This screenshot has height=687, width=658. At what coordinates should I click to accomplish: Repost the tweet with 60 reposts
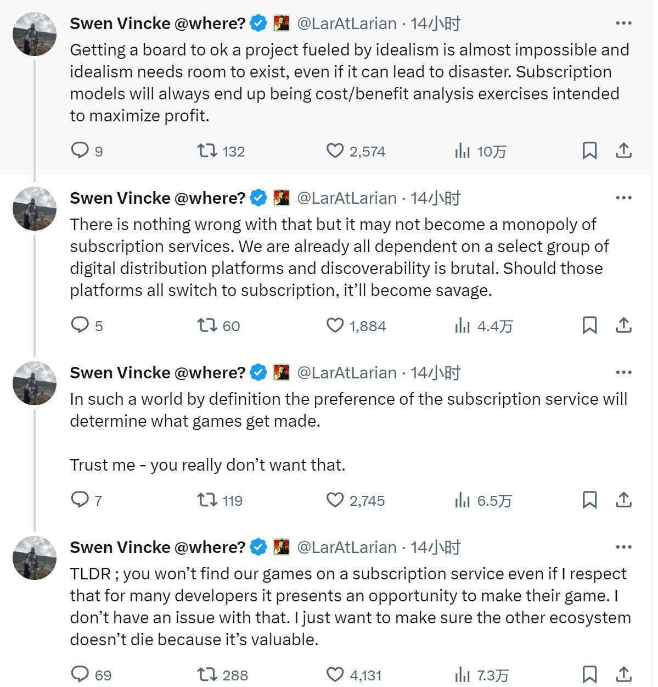[207, 325]
